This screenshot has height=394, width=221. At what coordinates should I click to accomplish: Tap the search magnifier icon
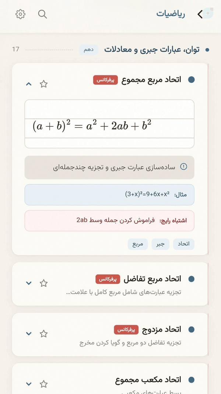[x=43, y=14]
